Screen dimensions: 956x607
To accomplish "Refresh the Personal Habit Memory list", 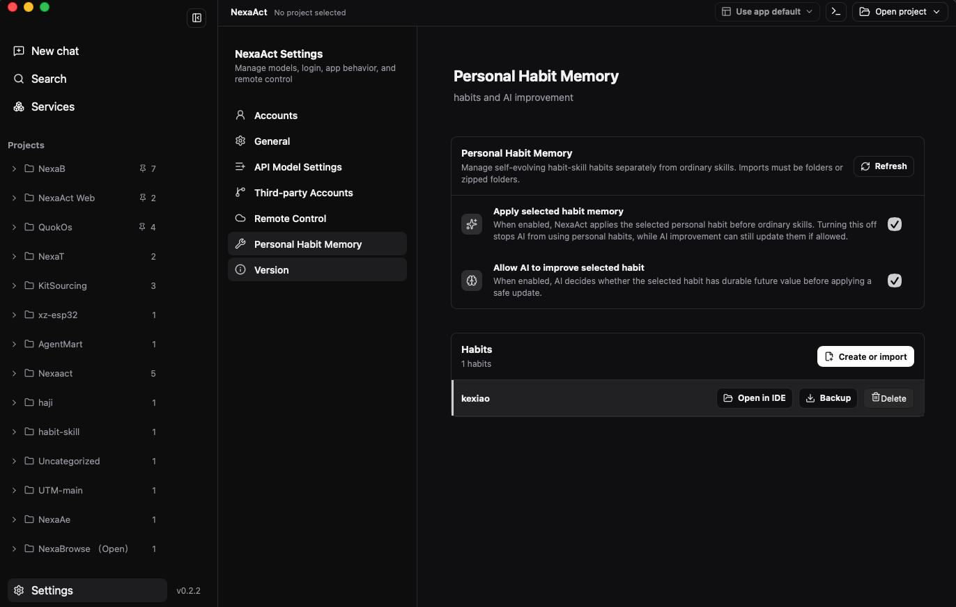I will tap(884, 166).
